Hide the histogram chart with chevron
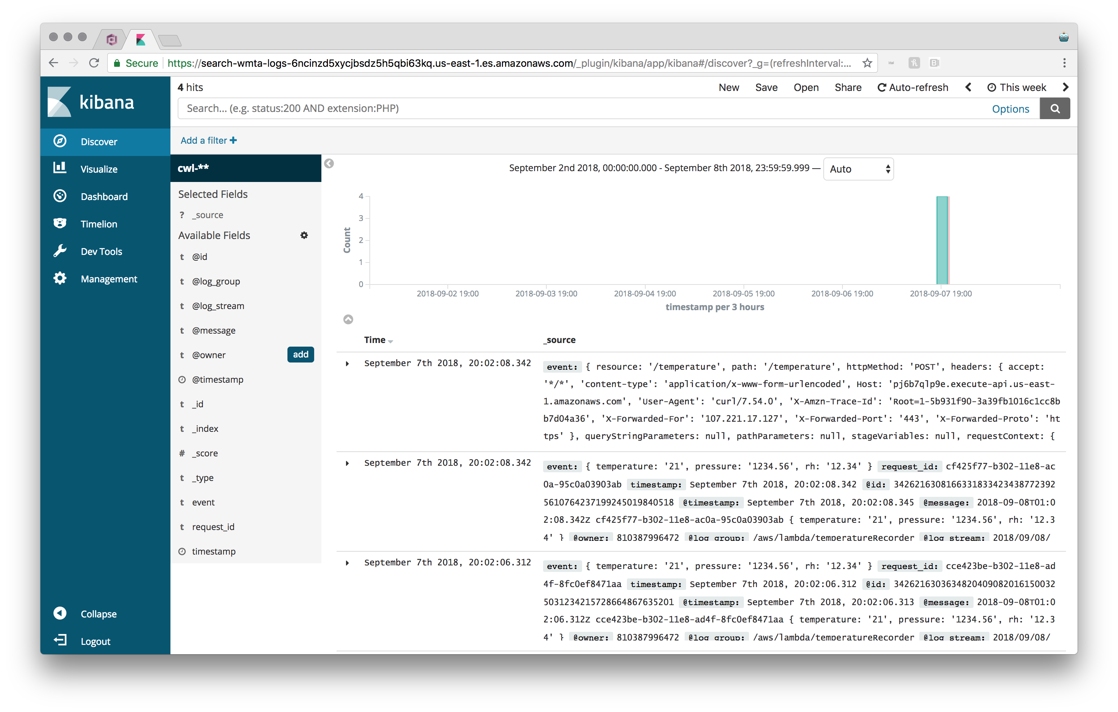Viewport: 1118px width, 712px height. point(348,319)
